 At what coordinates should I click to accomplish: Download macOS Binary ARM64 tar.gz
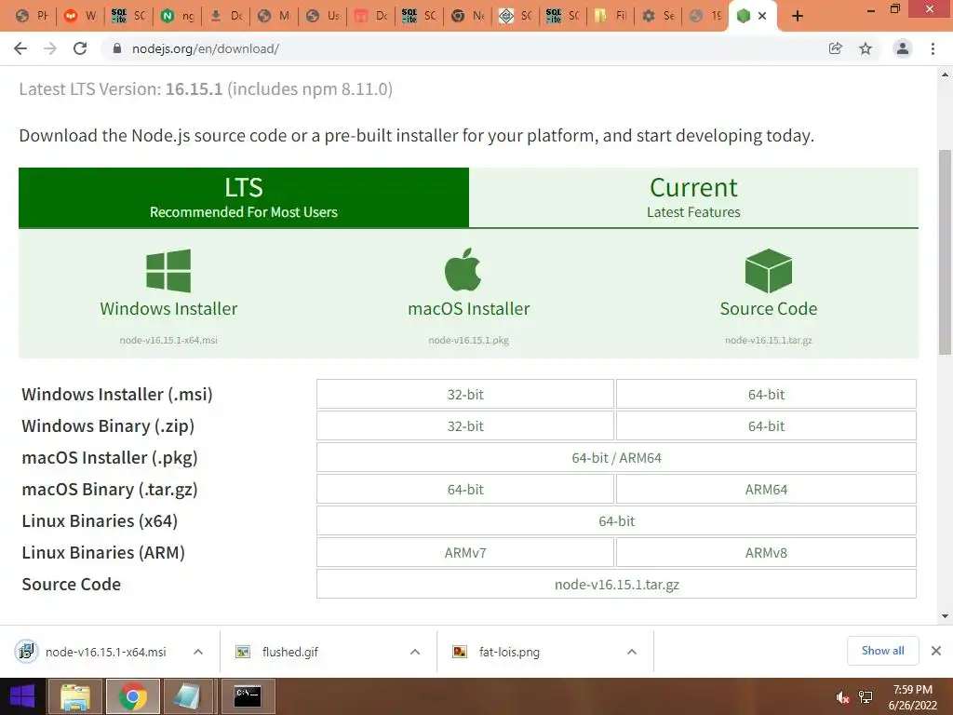click(x=766, y=490)
